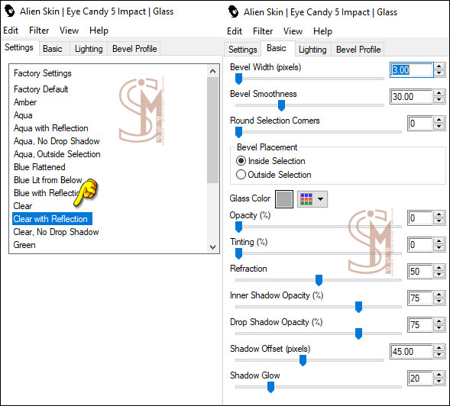This screenshot has height=406, width=450.
Task: Increase Shadow Glow with up arrow
Action: (439, 375)
